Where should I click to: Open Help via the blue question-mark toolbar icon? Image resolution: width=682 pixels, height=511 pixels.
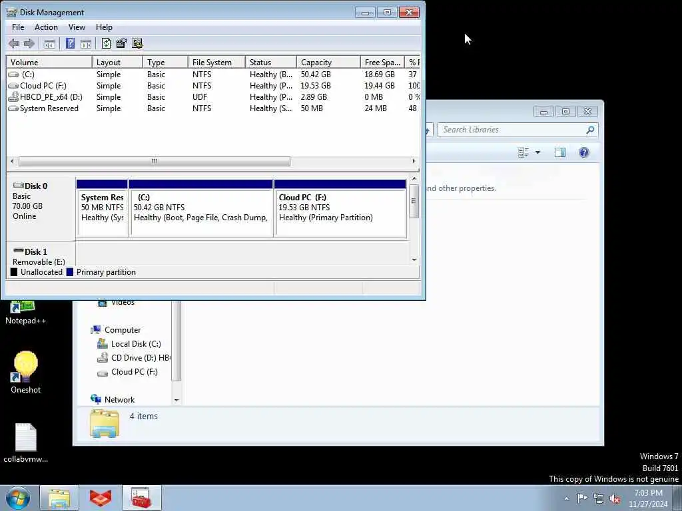[70, 43]
